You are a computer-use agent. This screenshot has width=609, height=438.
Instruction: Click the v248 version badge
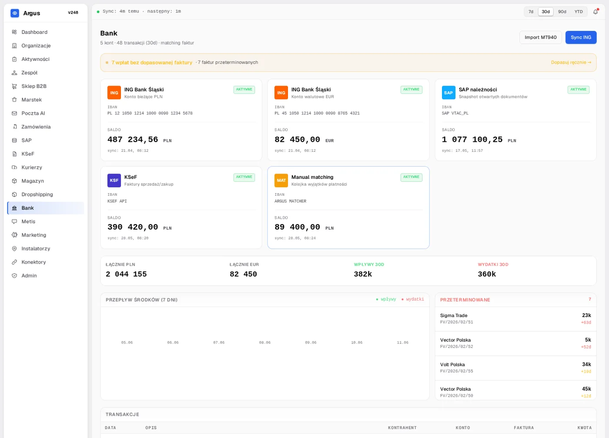(73, 13)
